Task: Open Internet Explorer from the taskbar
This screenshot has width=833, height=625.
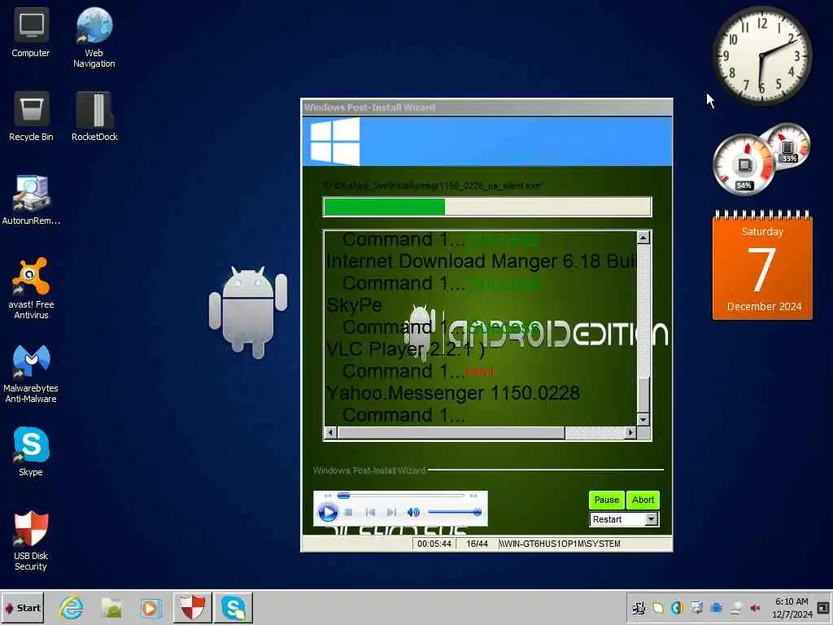Action: point(72,607)
